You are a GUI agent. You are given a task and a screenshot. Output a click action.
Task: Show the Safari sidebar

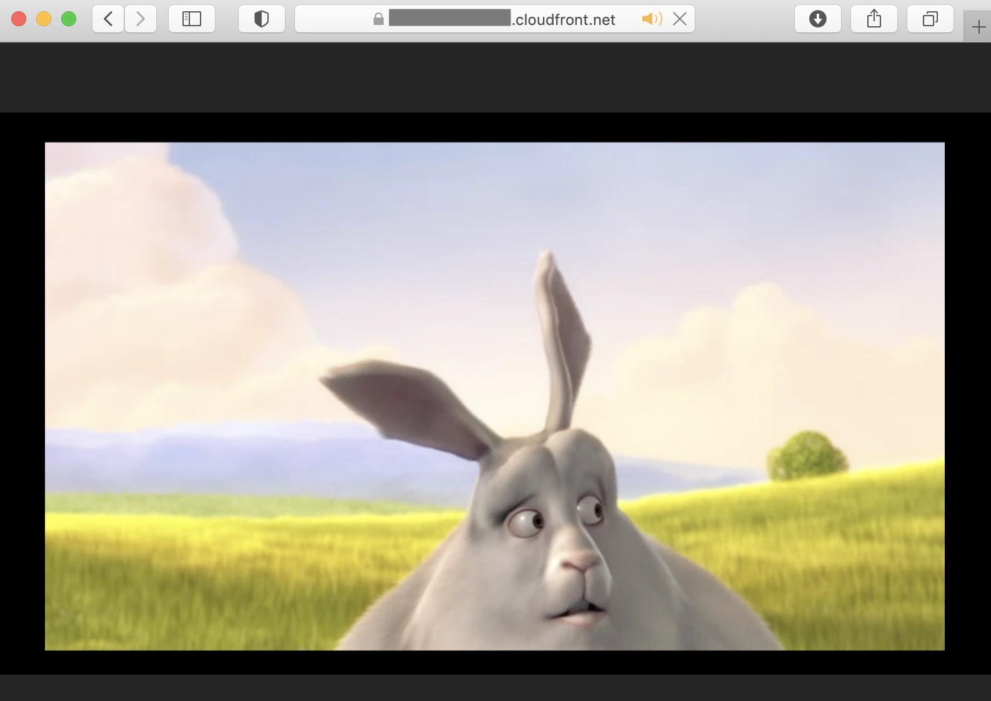click(192, 19)
